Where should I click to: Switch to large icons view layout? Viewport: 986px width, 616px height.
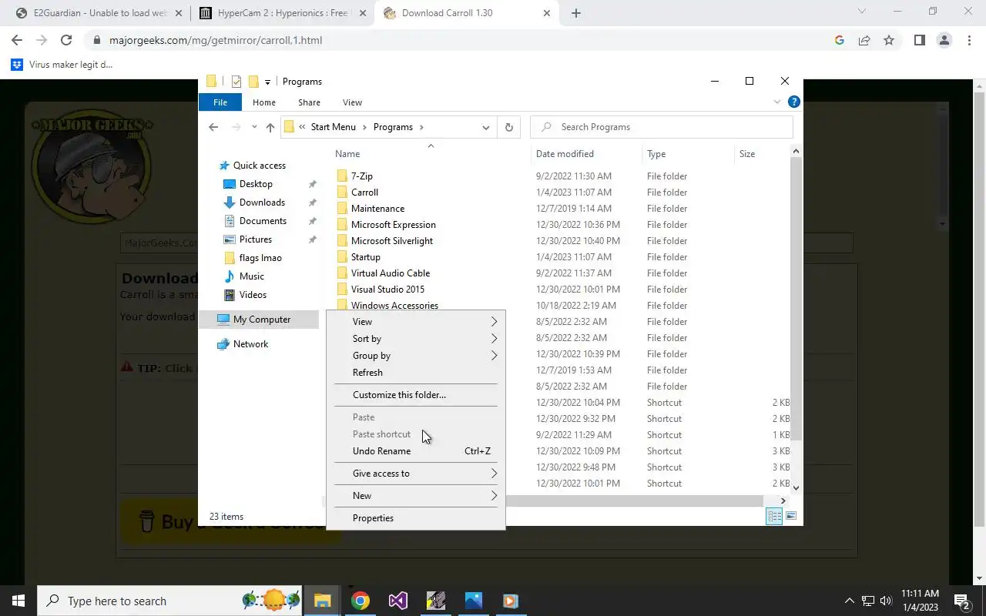pos(791,517)
